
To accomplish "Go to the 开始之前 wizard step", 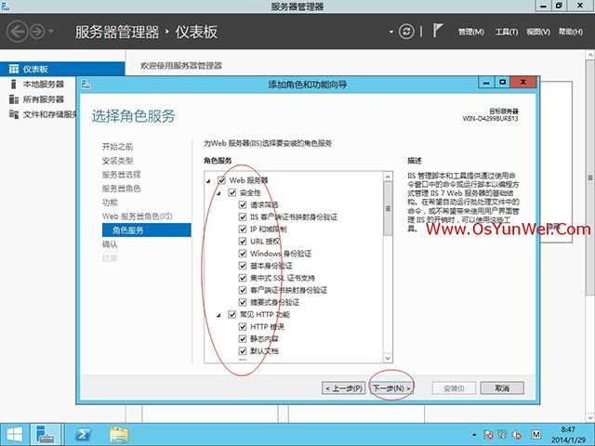I will click(118, 147).
